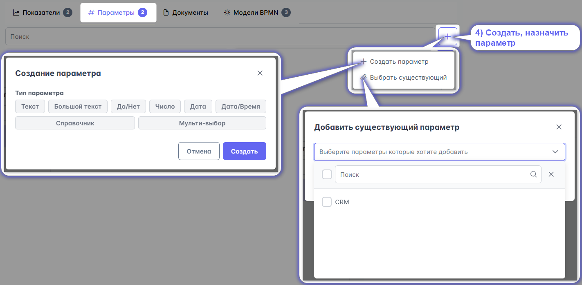Select the 'Да/Нет' parameter type
This screenshot has height=285, width=582.
(128, 107)
